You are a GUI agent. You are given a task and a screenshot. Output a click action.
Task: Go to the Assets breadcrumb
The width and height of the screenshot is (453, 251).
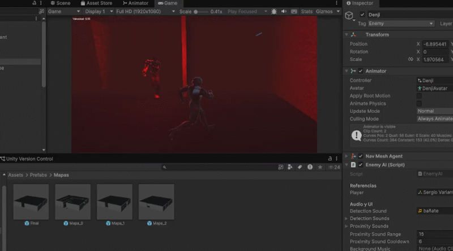point(15,175)
